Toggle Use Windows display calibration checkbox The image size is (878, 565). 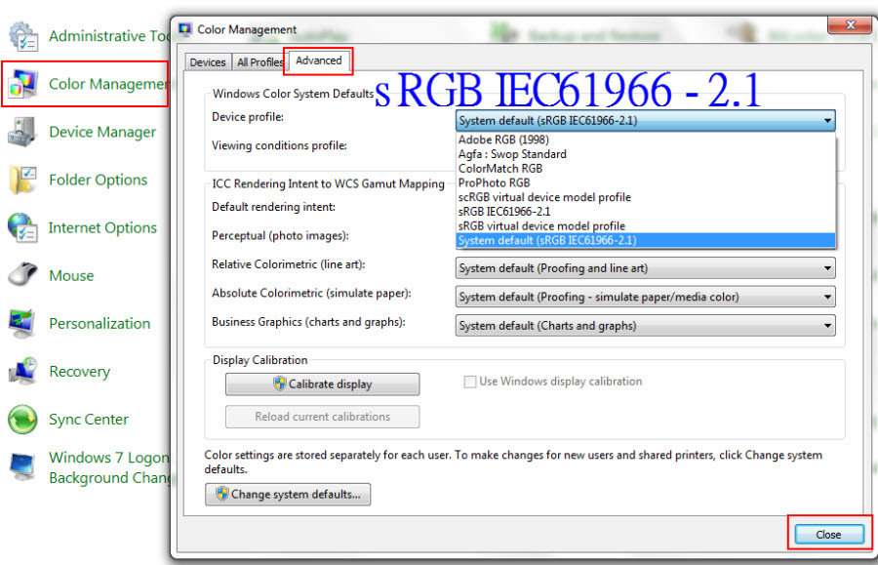[470, 382]
